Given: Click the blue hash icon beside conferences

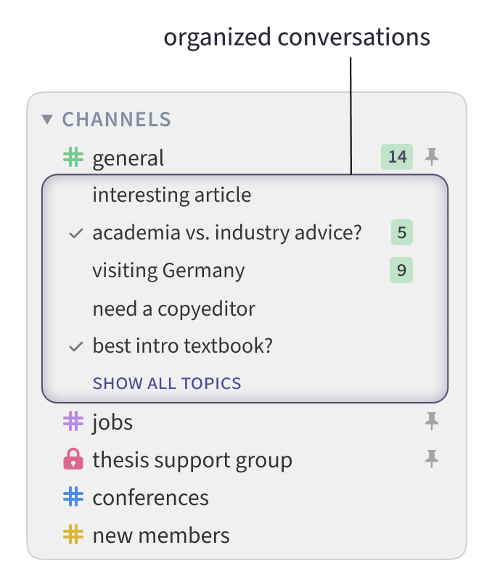Looking at the screenshot, I should (x=75, y=498).
